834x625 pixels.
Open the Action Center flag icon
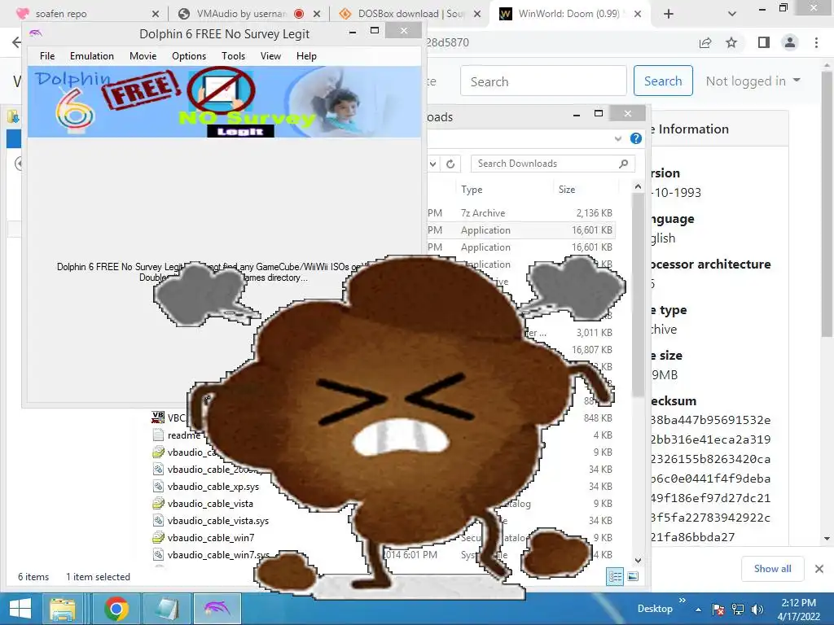click(718, 610)
